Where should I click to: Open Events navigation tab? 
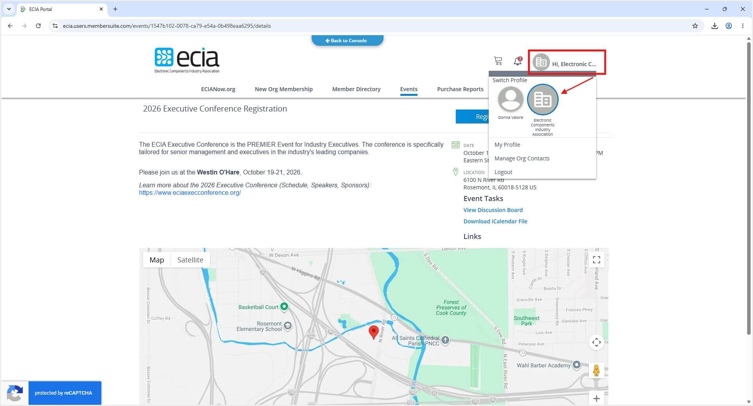click(x=409, y=89)
